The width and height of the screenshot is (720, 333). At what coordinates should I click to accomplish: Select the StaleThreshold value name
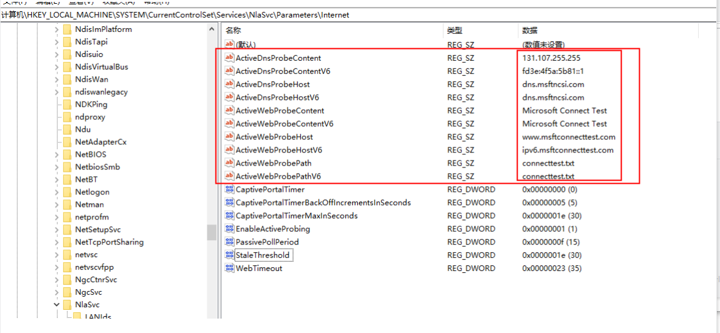[x=263, y=255]
